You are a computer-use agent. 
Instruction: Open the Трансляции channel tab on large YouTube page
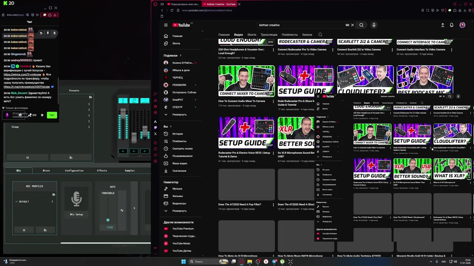269,35
